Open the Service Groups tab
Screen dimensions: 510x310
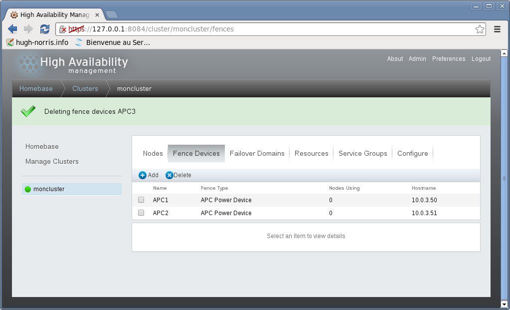click(x=363, y=154)
